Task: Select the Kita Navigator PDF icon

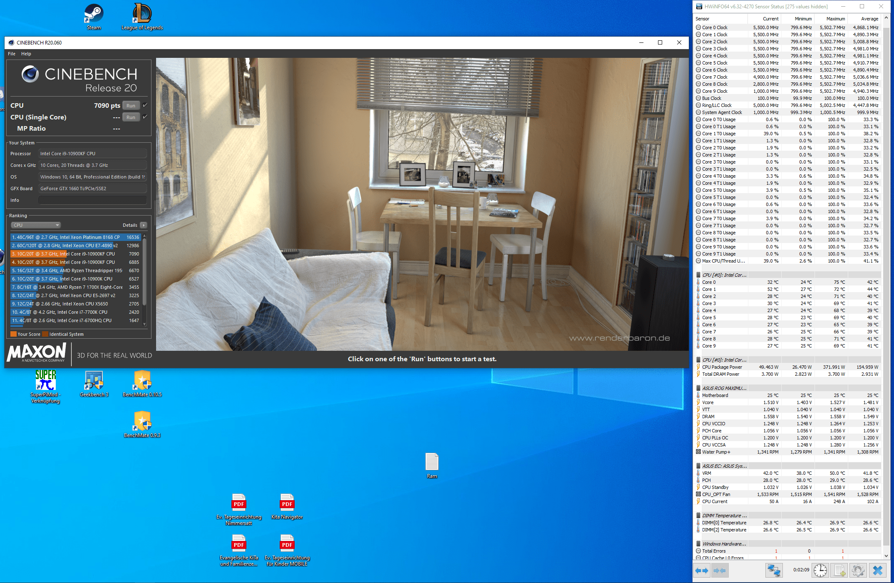Action: (287, 506)
